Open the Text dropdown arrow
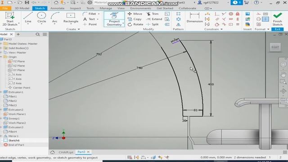Image resolution: width=288 pixels, height=162 pixels. tap(98, 19)
